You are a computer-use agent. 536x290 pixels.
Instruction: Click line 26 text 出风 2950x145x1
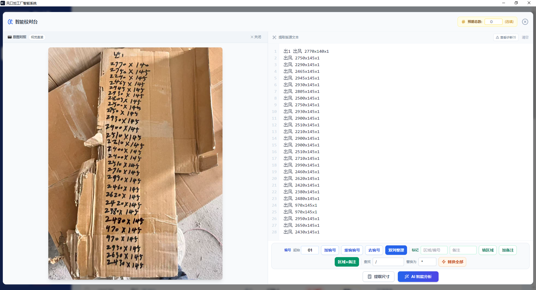(301, 219)
